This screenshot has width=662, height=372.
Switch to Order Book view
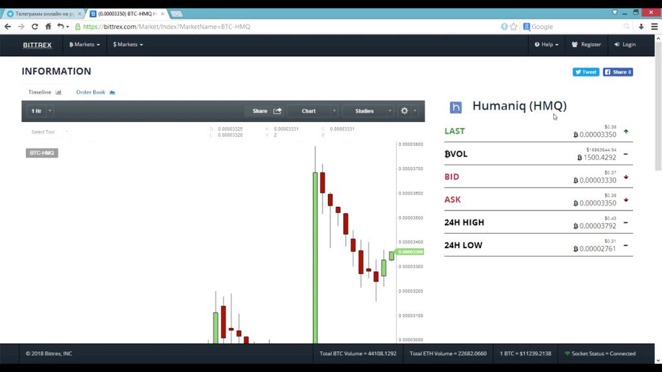(96, 92)
